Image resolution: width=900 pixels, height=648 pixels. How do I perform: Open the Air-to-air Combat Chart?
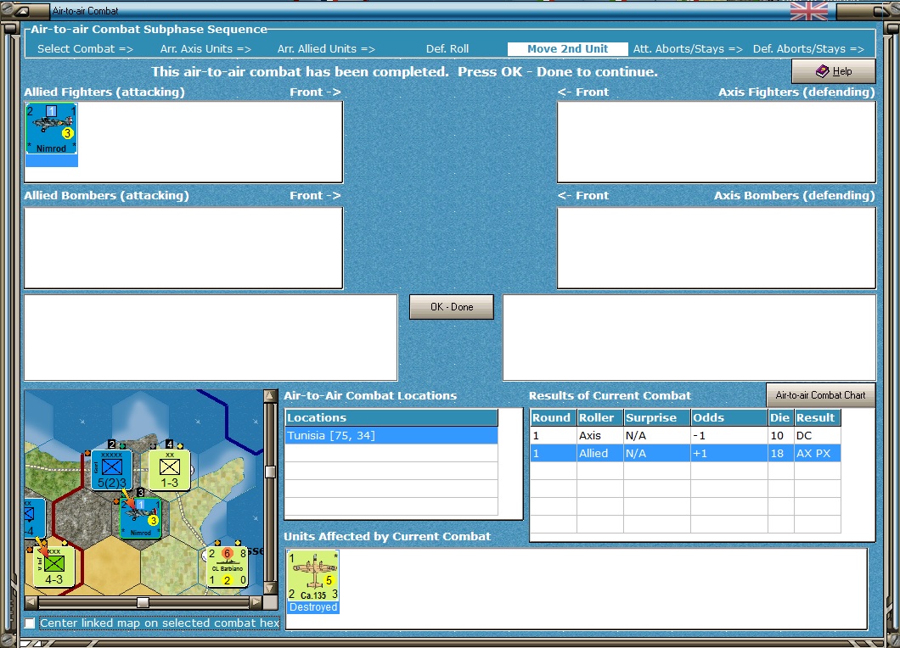coord(820,395)
